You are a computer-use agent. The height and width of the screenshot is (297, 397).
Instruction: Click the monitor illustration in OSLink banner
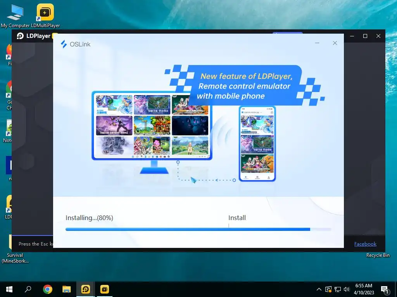tap(152, 132)
